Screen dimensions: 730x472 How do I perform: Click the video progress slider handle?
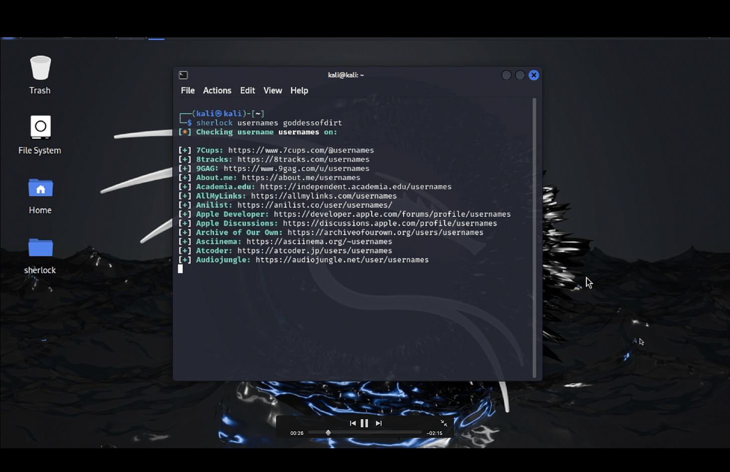click(x=328, y=433)
